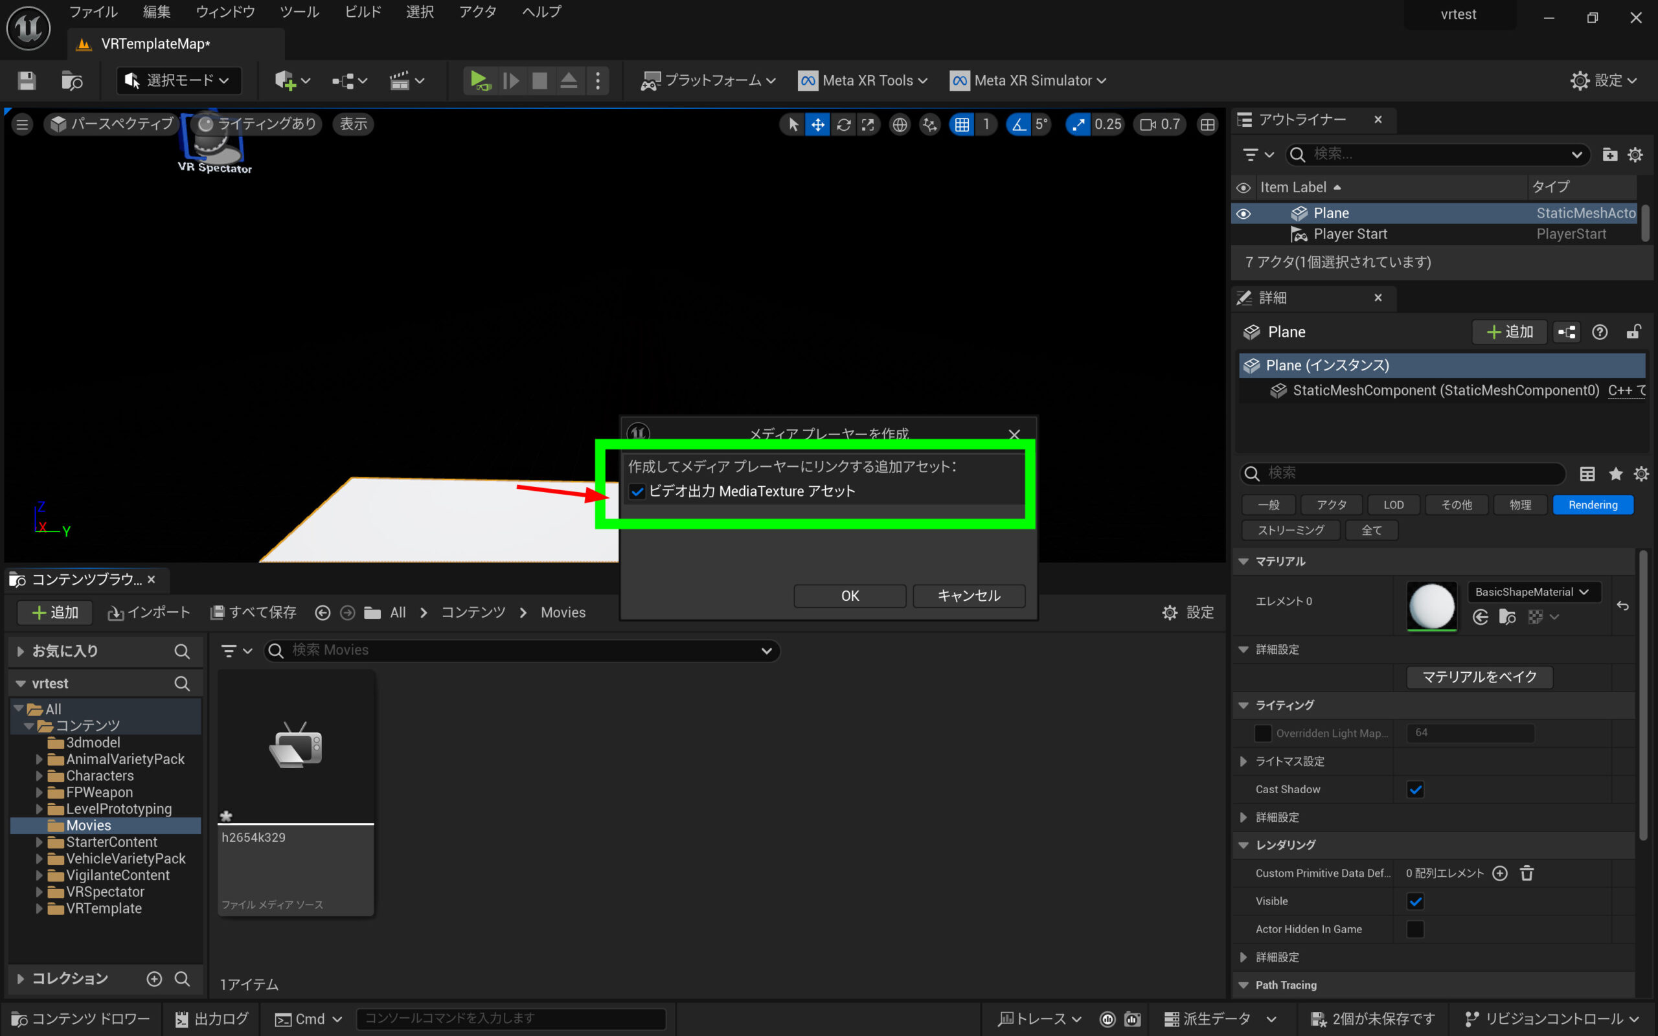Select the 物理 filter tab in Details
Screen dimensions: 1658x1036
(1519, 505)
